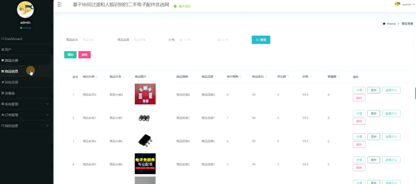Click the row 删除 for 商品名称6
Image resolution: width=416 pixels, height=184 pixels.
pyautogui.click(x=359, y=145)
